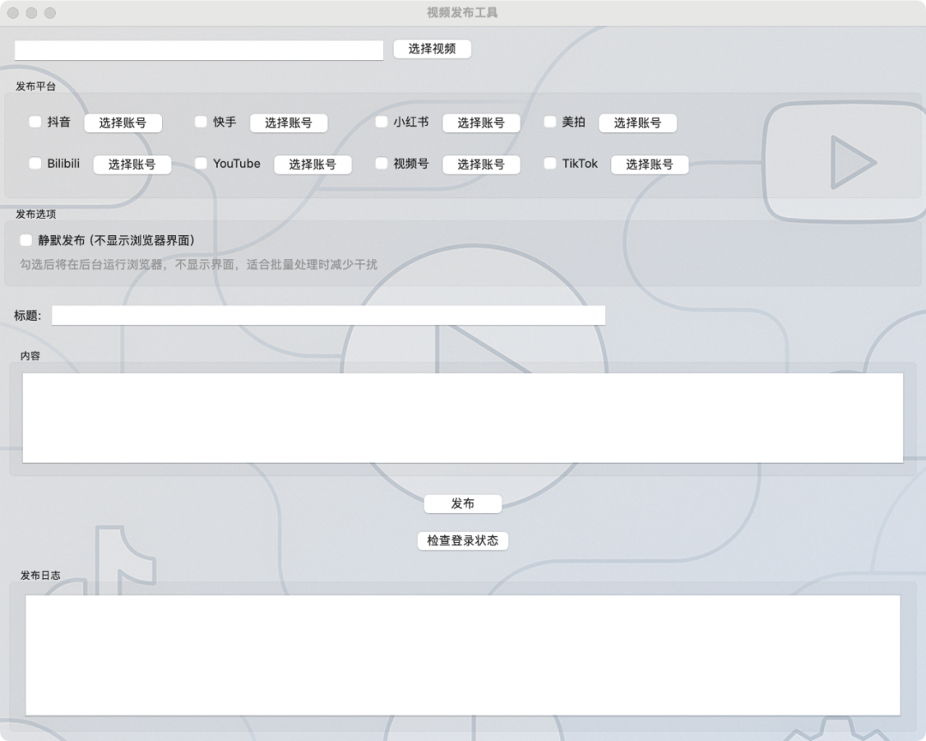This screenshot has height=741, width=926.
Task: Click 选择账号 beside 美拍
Action: [x=638, y=123]
